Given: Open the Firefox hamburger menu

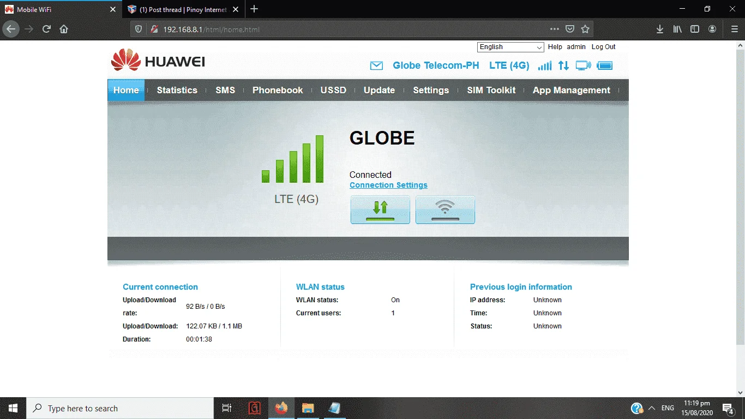Looking at the screenshot, I should coord(734,29).
